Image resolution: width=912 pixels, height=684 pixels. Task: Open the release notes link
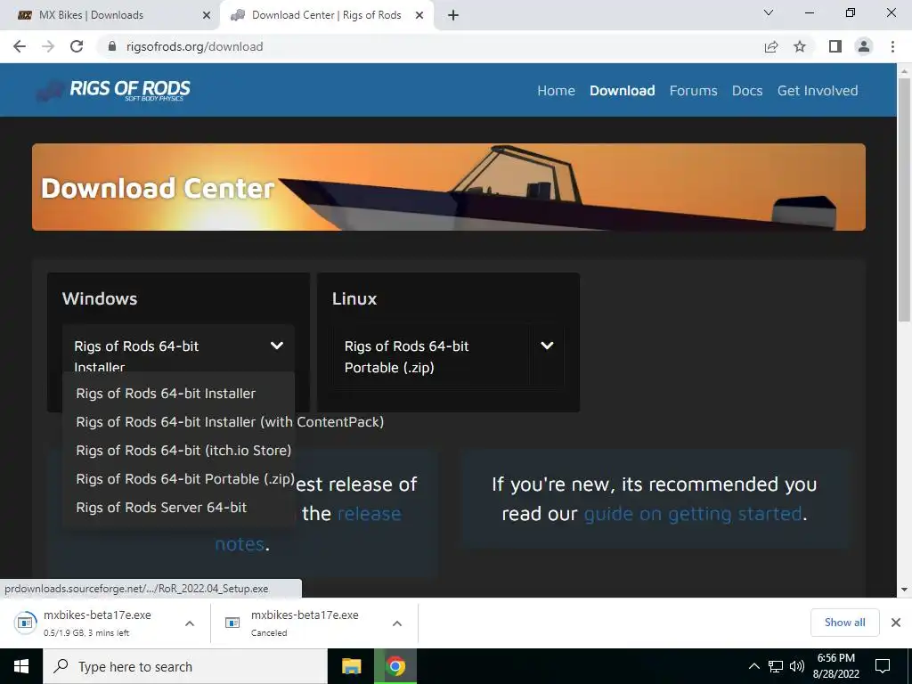tap(240, 544)
